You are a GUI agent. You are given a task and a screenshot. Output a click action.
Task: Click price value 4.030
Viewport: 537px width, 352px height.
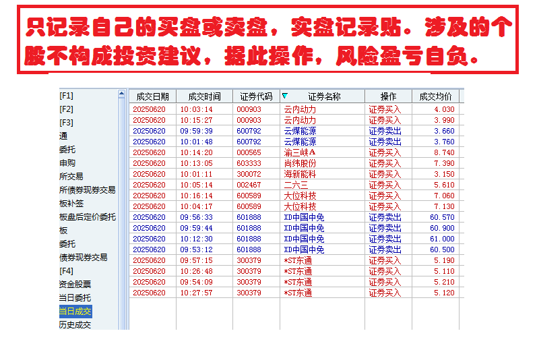[444, 109]
